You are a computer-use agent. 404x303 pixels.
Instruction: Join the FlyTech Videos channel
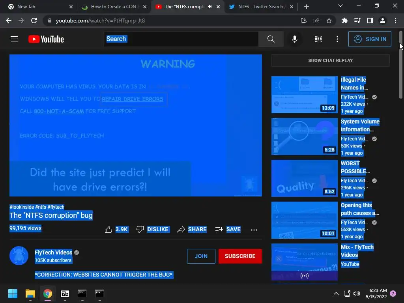(x=201, y=256)
